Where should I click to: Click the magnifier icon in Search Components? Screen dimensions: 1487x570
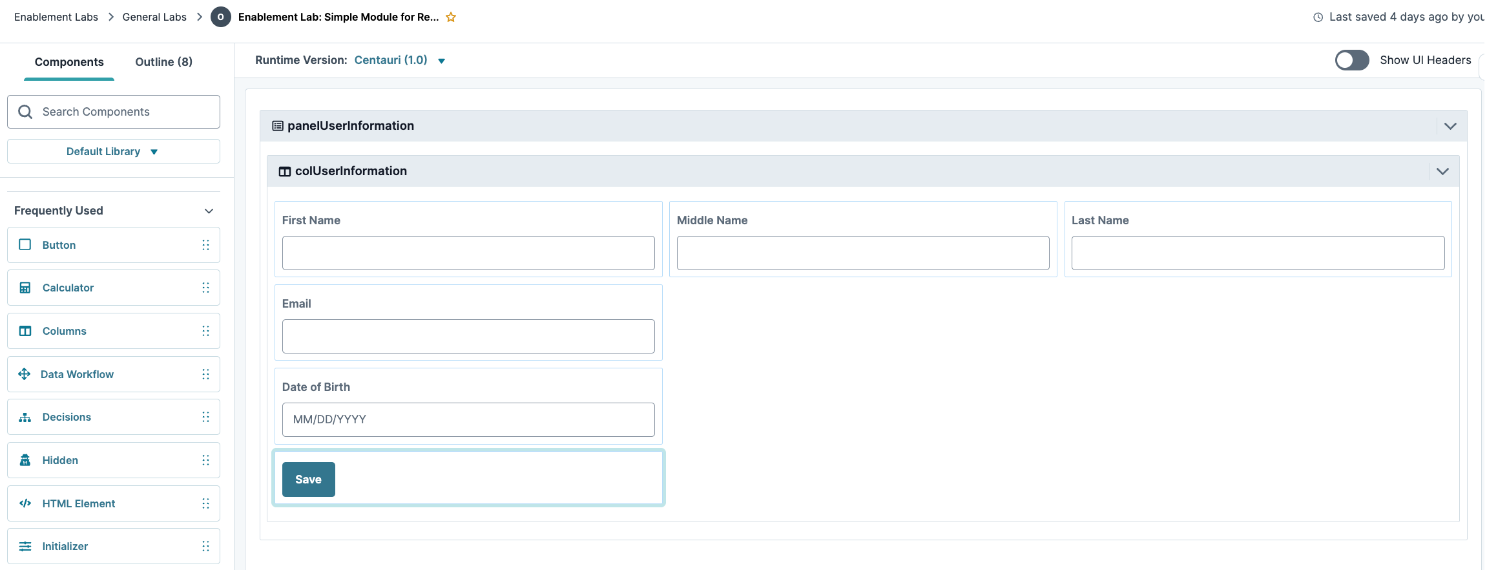(25, 112)
